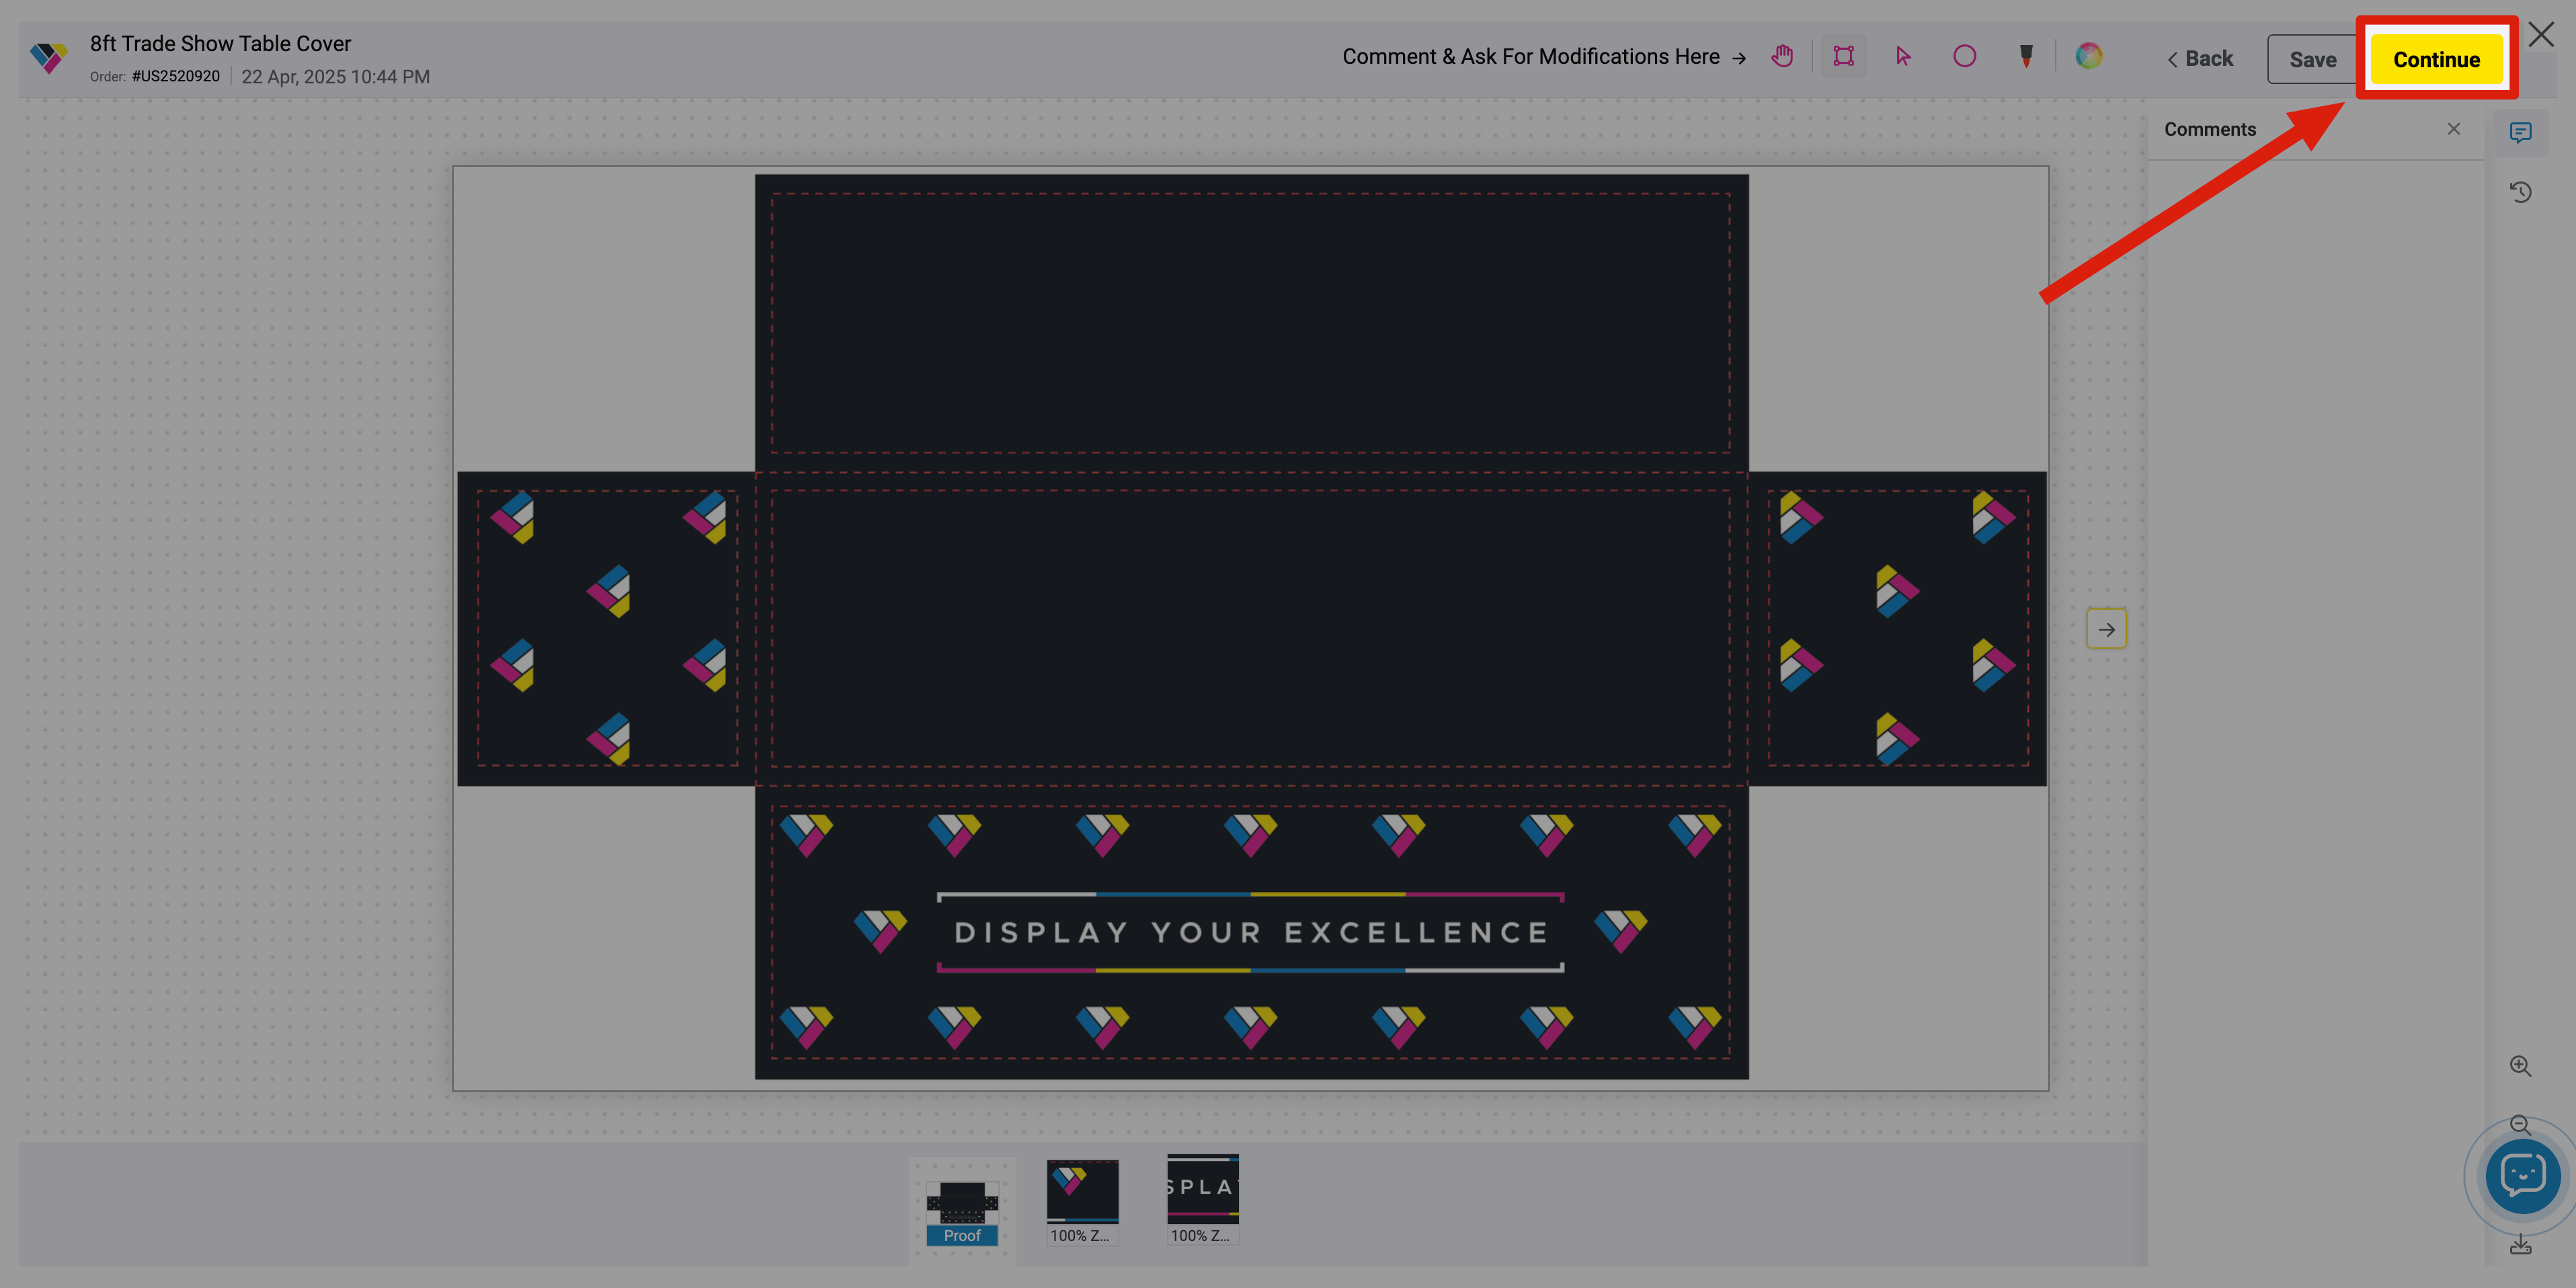Select the rectangle annotation tool

tap(1843, 56)
